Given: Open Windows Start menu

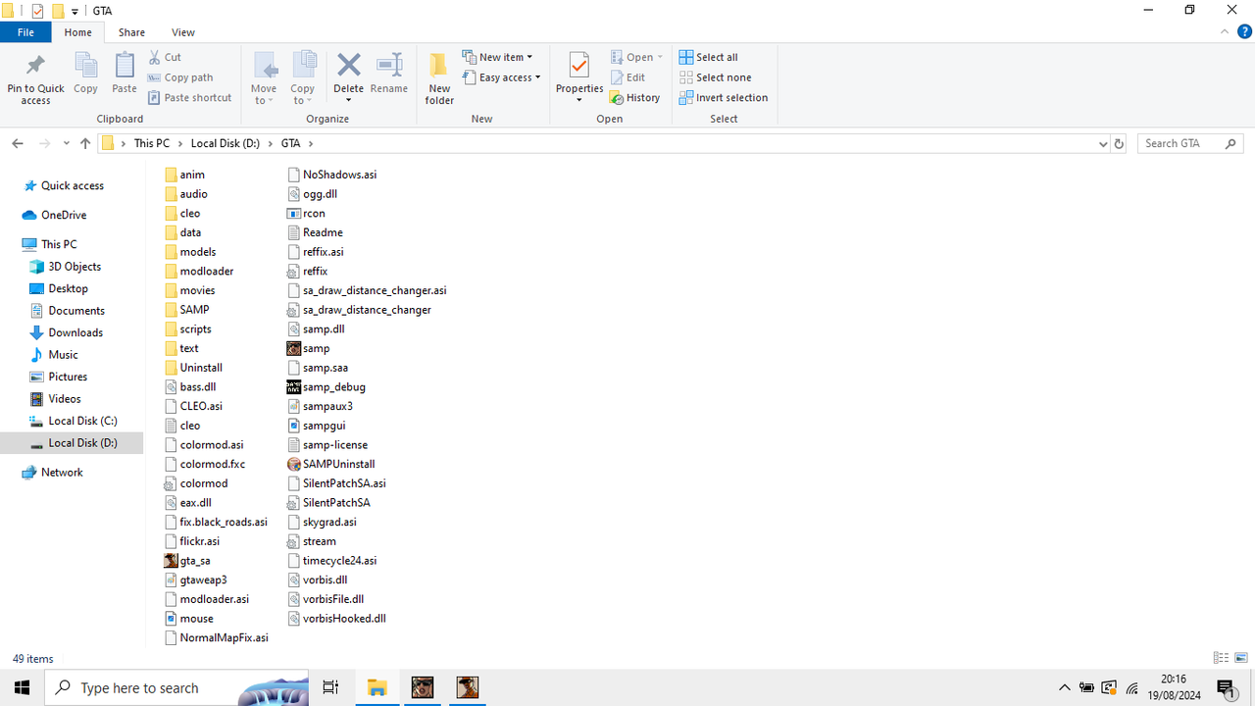Looking at the screenshot, I should pyautogui.click(x=22, y=687).
